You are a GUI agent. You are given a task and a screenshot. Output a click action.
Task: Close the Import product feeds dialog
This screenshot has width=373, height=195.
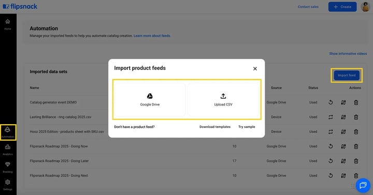point(255,69)
